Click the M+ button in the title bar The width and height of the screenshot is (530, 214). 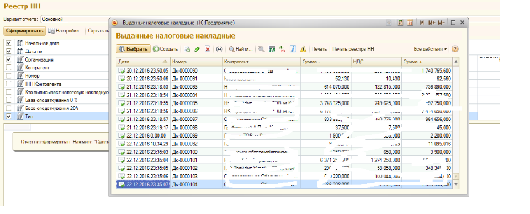point(432,23)
